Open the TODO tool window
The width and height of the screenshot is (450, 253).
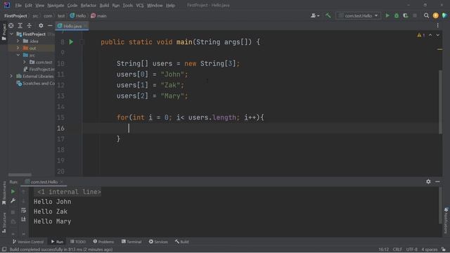pos(78,242)
